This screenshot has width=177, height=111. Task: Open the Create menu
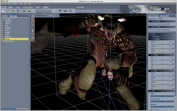tap(21, 4)
